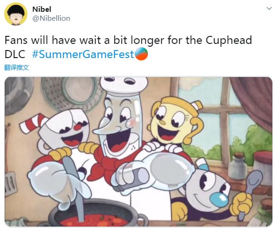Click the spoon Mugman is holding
This screenshot has height=229, width=278.
[251, 192]
